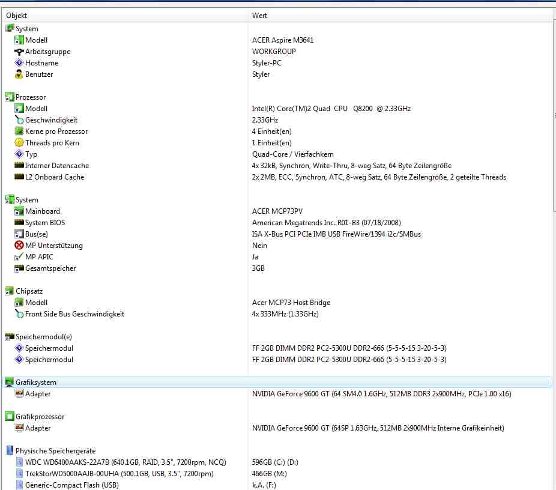Click the Benutzer user icon
Viewport: 556px width, 490px height.
click(19, 74)
